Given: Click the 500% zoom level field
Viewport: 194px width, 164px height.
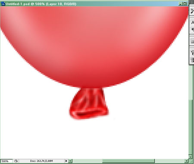Looking at the screenshot, I should pyautogui.click(x=6, y=161).
